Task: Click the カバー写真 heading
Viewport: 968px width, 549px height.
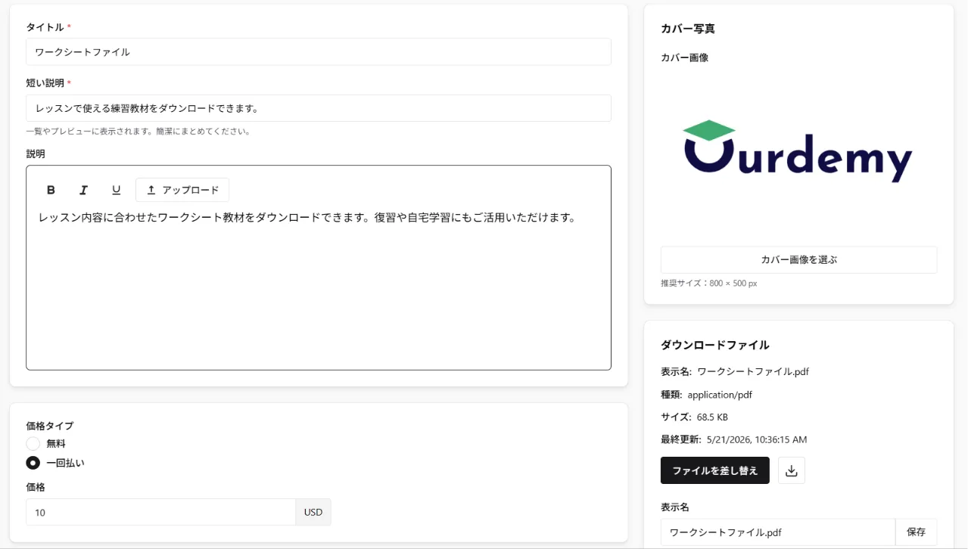Action: (x=688, y=29)
